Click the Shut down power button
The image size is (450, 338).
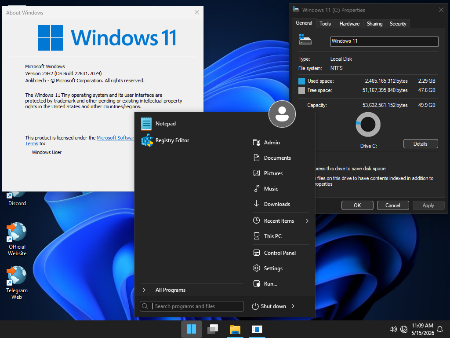[x=269, y=306]
